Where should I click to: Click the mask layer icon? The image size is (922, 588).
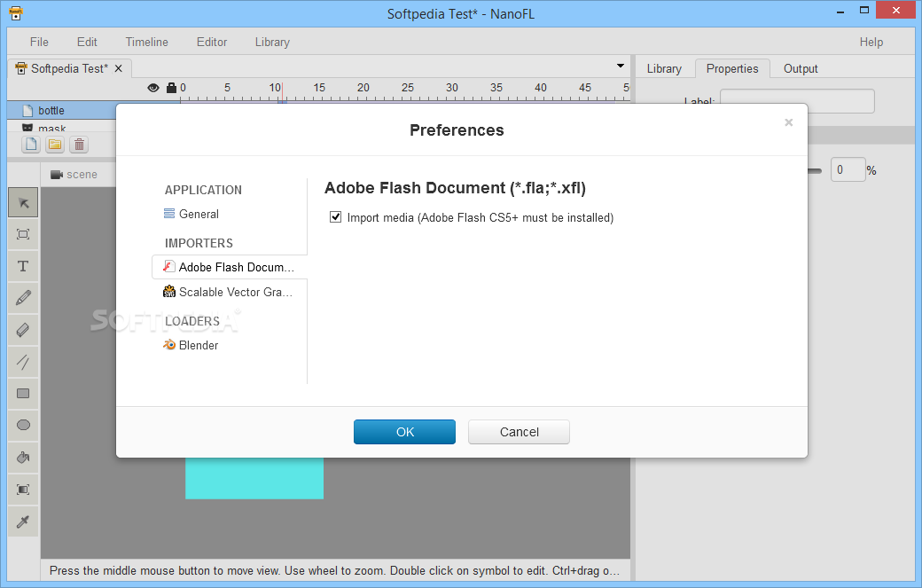27,127
